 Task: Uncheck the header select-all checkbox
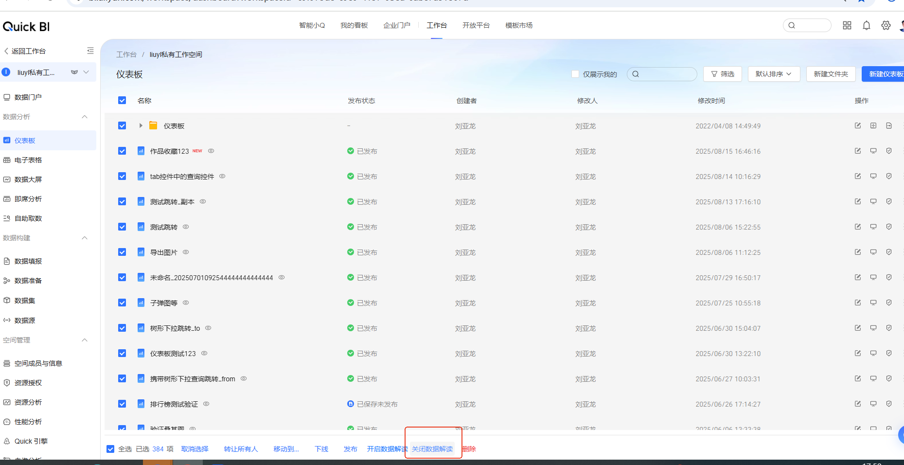pos(122,100)
